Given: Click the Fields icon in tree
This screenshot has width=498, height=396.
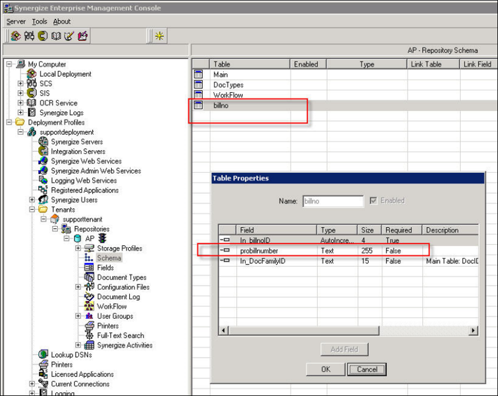Looking at the screenshot, I should coord(89,267).
